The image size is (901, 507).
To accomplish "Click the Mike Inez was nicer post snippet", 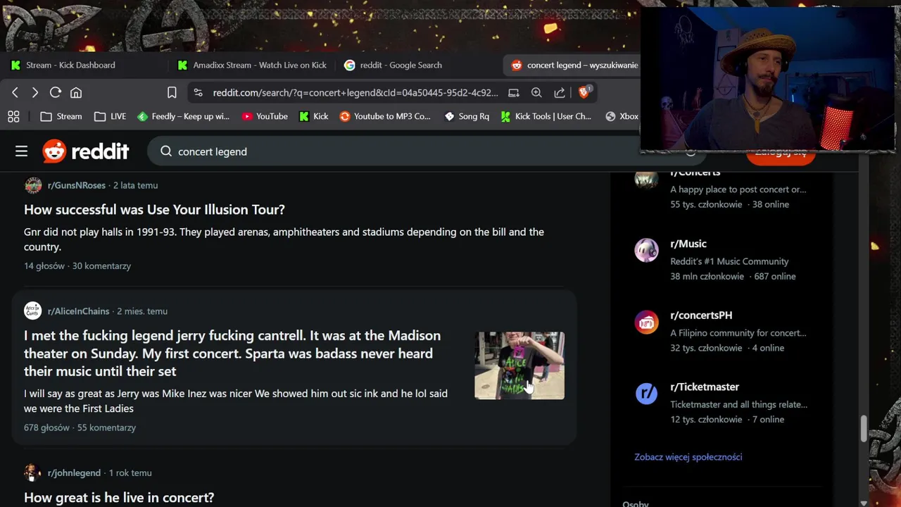I will [x=236, y=401].
